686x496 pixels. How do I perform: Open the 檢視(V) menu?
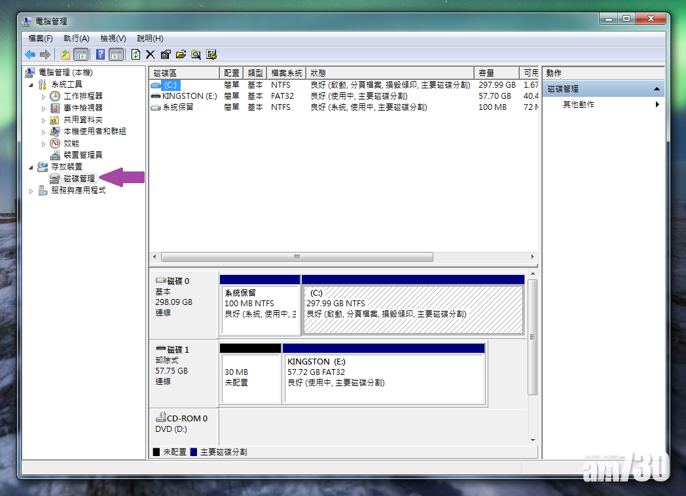tap(113, 39)
